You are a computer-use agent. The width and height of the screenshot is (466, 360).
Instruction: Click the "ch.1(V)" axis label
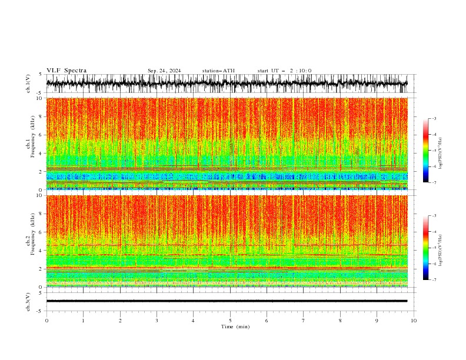coord(28,84)
